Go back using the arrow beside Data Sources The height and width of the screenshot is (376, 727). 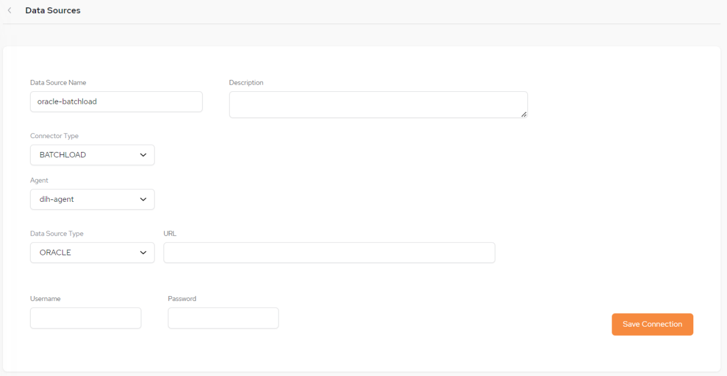pos(10,10)
